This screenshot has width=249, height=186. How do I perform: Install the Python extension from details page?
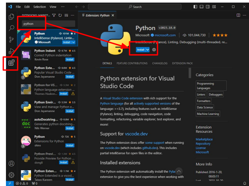click(140, 50)
